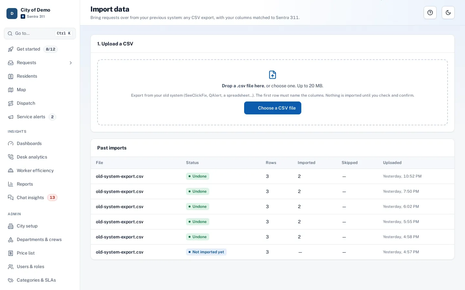The width and height of the screenshot is (465, 290).
Task: Click the Past imports heading
Action: point(112,148)
